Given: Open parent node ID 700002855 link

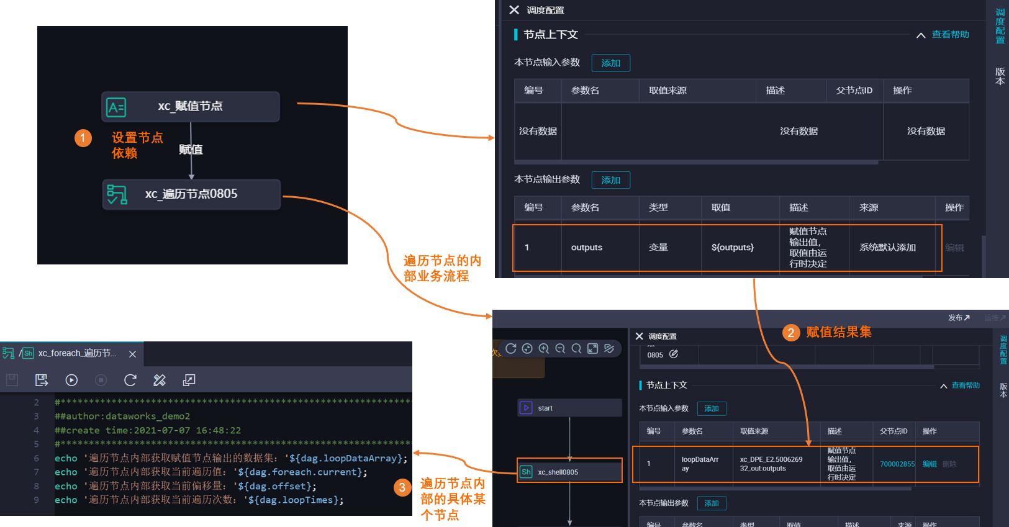Looking at the screenshot, I should pos(897,464).
